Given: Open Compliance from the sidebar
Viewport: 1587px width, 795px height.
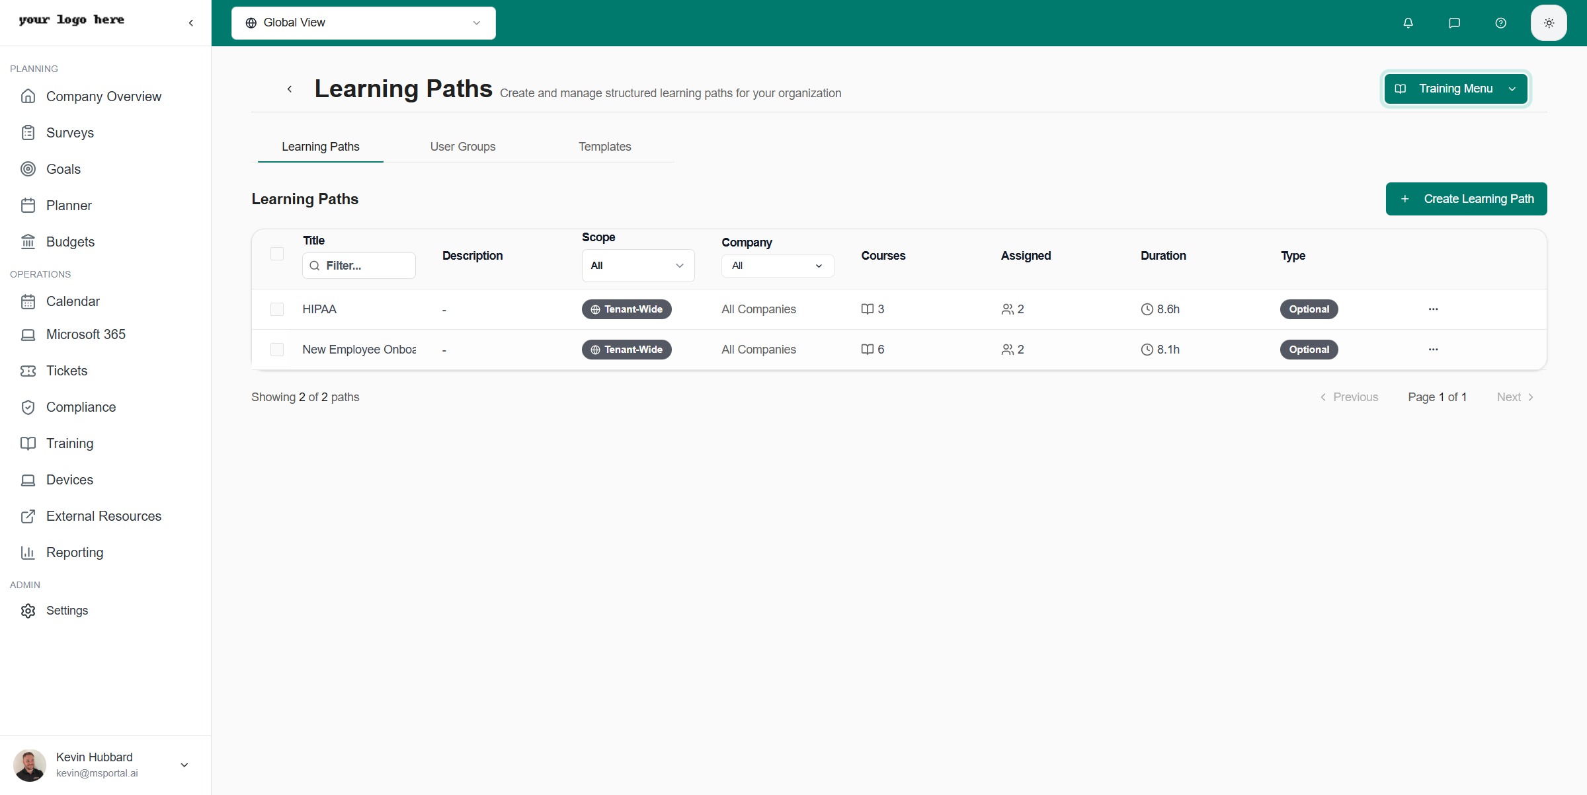Looking at the screenshot, I should point(81,406).
